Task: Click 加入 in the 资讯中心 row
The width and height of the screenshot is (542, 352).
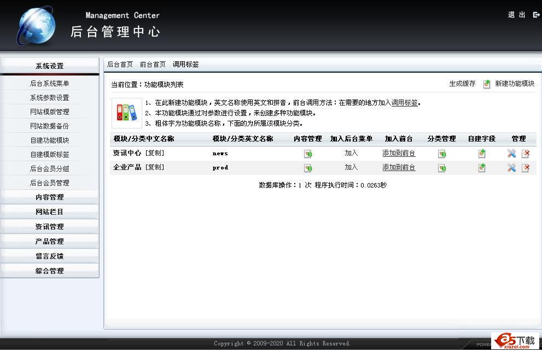Action: [351, 153]
